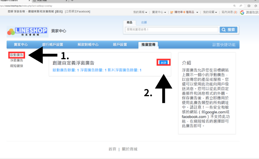The image size is (259, 159).
Task: Click 影片浮窗廣告餘量: 1 text
Action: 125,70
